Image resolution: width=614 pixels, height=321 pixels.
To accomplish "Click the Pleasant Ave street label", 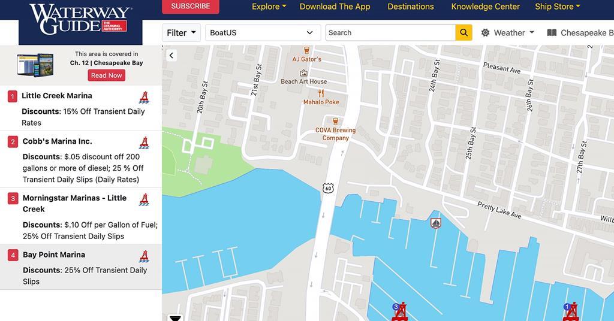I will coord(502,68).
